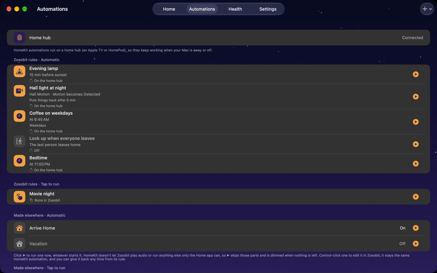Click the person leaving icon for Lock up
This screenshot has width=437, height=273.
19,141
